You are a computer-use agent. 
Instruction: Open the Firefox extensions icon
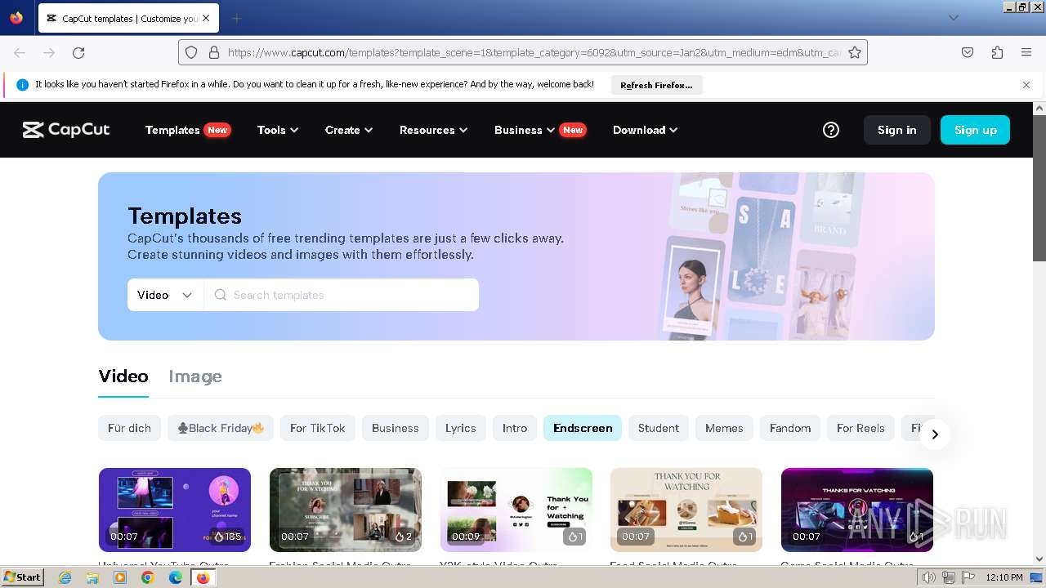[x=997, y=52]
